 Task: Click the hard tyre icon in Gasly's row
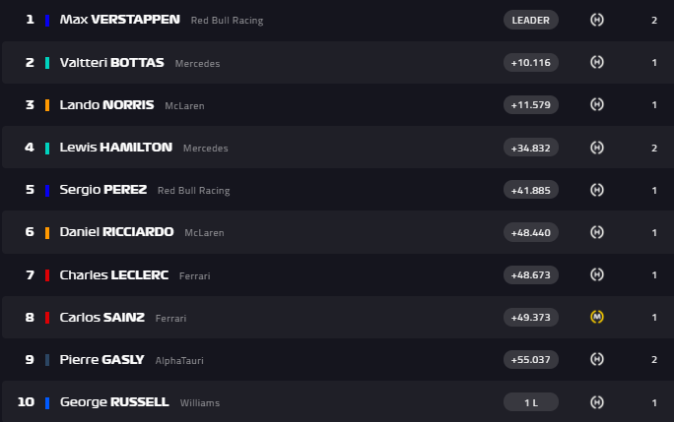point(596,359)
